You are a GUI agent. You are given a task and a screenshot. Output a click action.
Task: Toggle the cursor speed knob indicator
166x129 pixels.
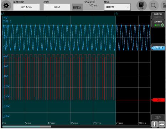(162, 25)
